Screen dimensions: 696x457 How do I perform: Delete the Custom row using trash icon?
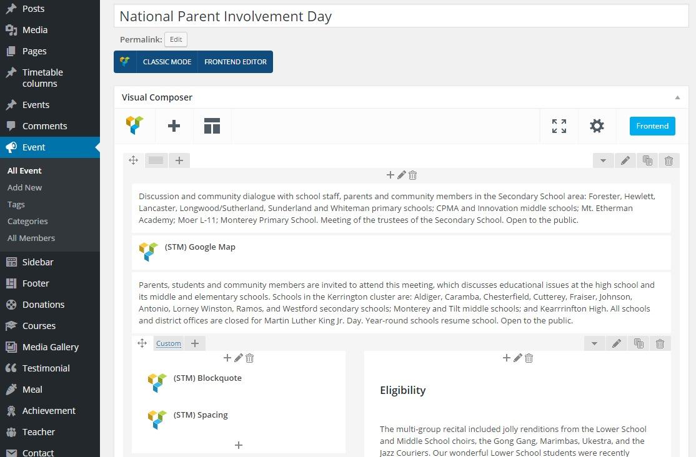pos(660,343)
